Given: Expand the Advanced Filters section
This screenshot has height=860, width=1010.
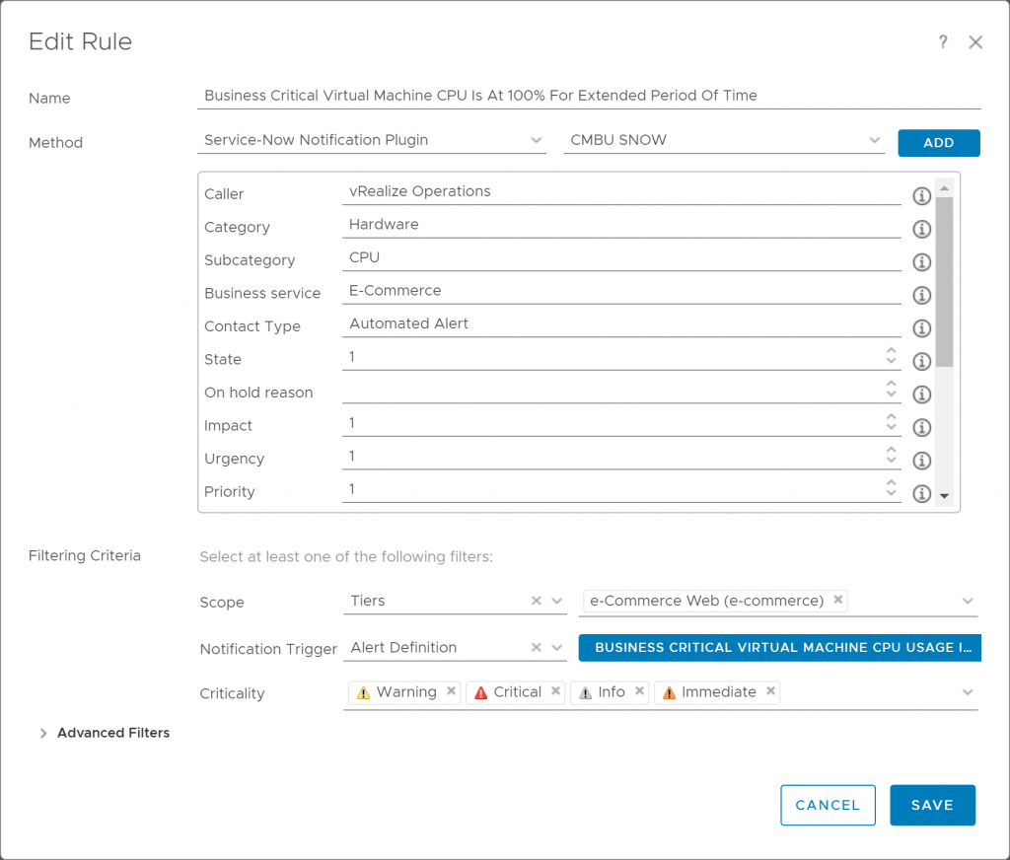Looking at the screenshot, I should 43,733.
